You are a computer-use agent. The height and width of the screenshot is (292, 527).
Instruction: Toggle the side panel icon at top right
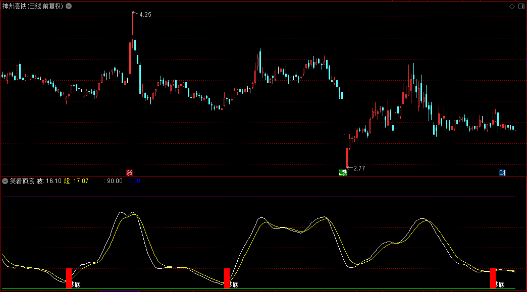pos(521,7)
